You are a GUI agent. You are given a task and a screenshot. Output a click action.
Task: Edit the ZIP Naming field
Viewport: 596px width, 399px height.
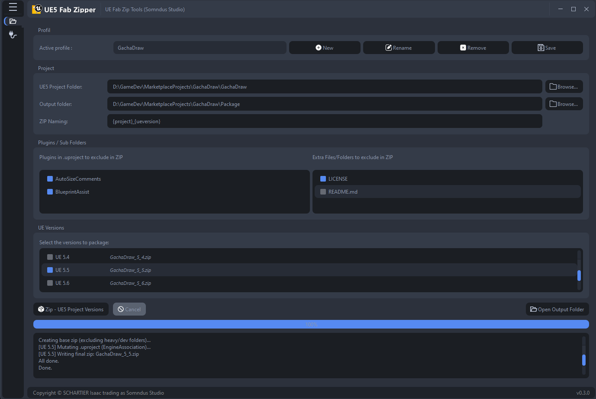pos(324,121)
